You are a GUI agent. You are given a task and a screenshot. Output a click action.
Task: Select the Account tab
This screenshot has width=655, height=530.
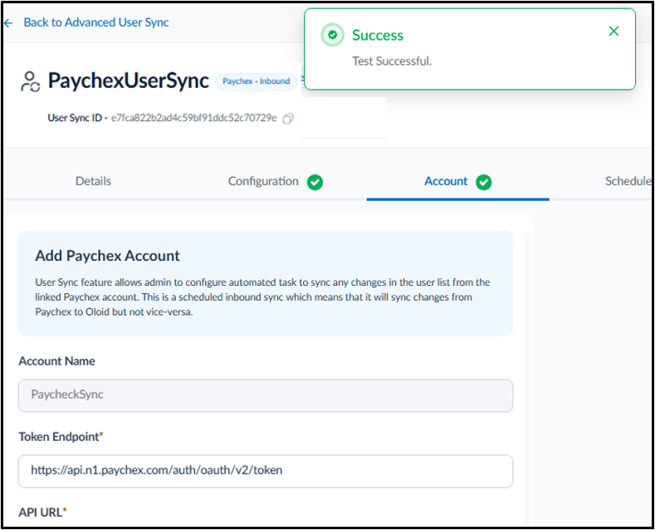point(446,181)
